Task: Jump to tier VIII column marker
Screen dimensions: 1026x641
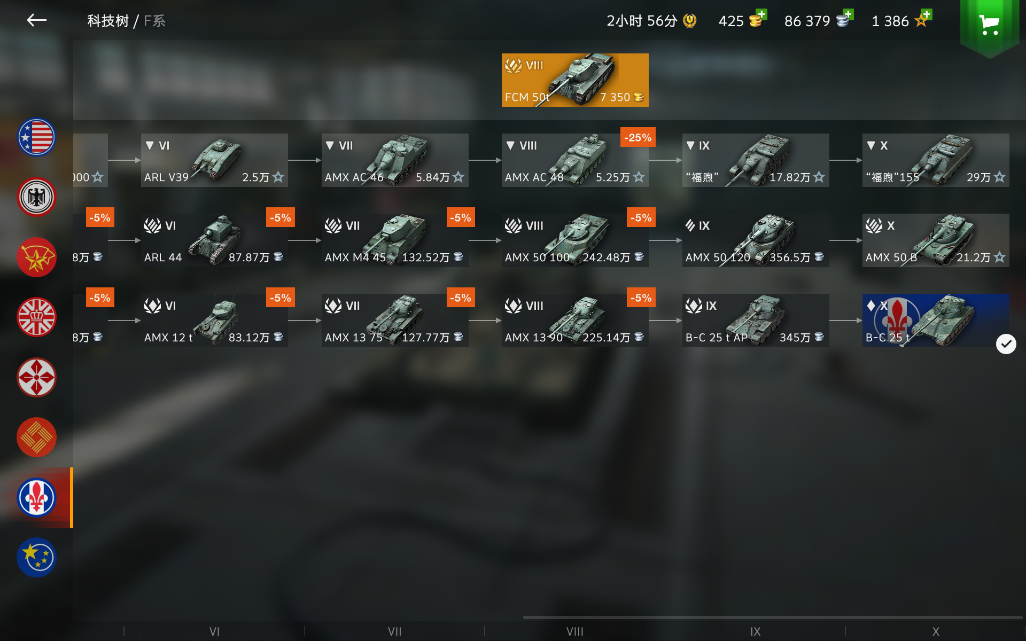Action: click(575, 631)
